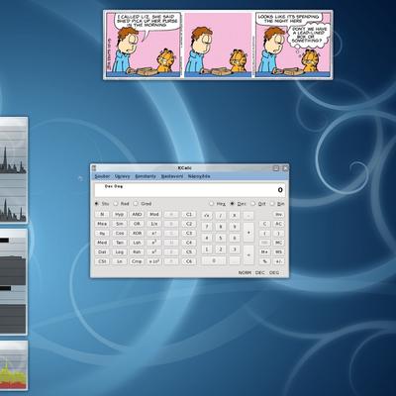The image size is (396, 396).
Task: Click the Garfield comic strip widget
Action: [218, 45]
